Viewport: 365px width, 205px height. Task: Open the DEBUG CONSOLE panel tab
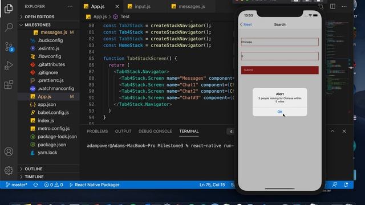point(155,132)
